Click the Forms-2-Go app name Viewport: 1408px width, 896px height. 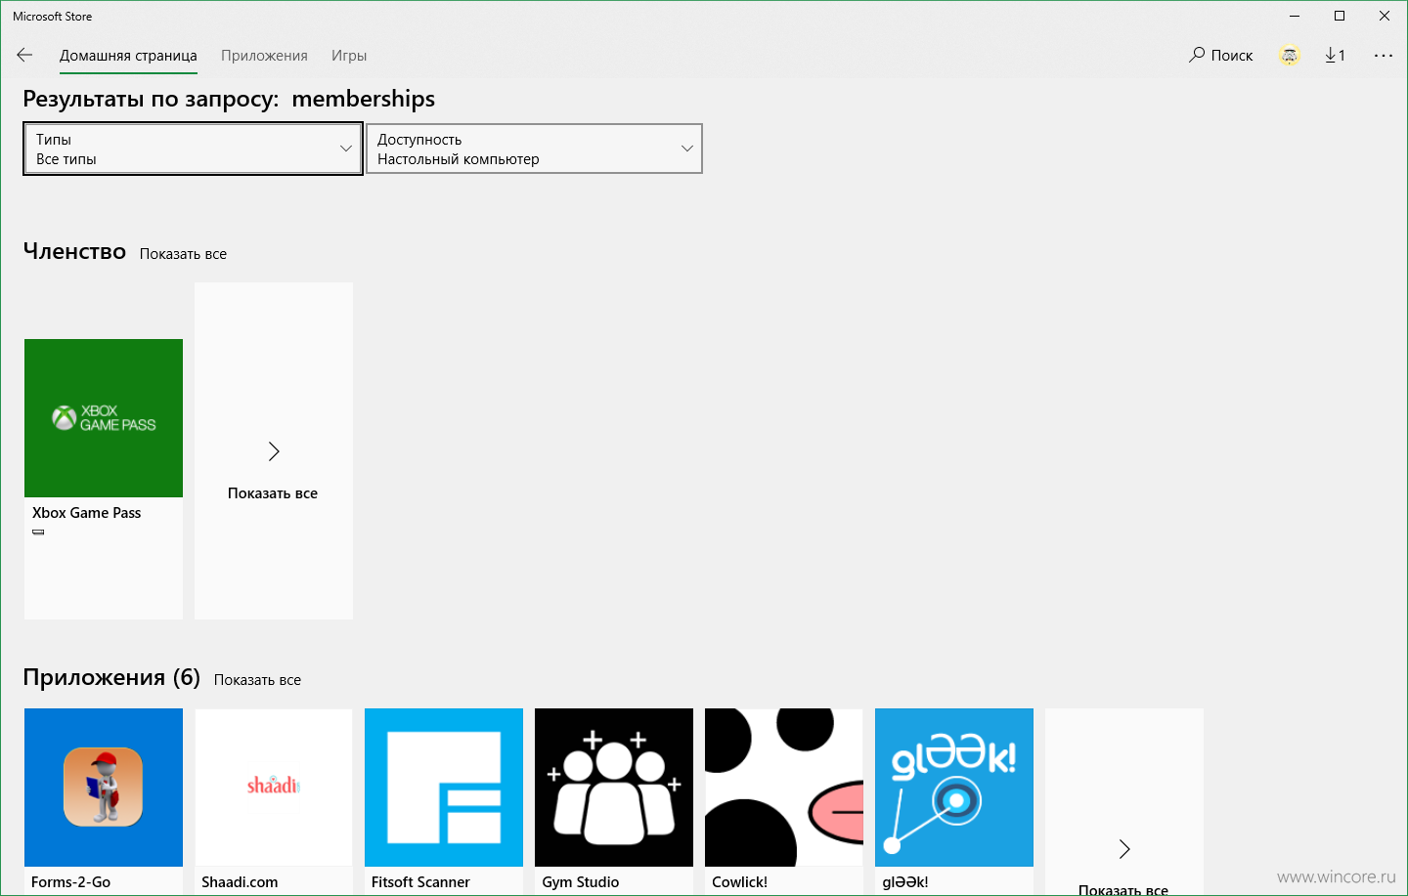70,882
